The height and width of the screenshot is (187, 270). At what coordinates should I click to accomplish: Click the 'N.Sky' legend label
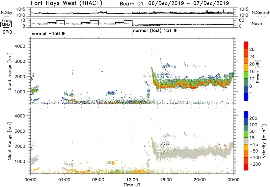pyautogui.click(x=6, y=12)
